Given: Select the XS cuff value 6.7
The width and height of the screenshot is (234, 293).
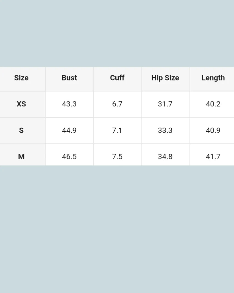Looking at the screenshot, I should point(117,104).
